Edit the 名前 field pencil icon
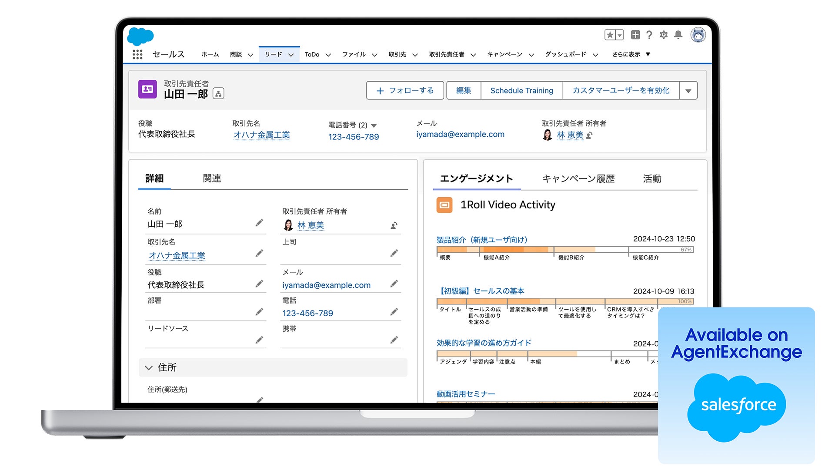835x469 pixels. tap(259, 223)
